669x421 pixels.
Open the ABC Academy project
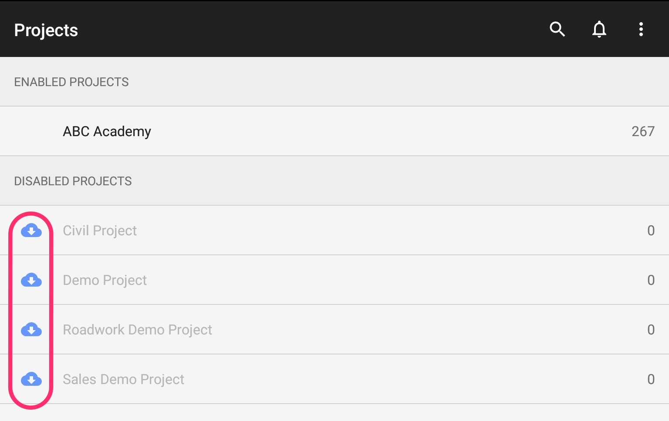pyautogui.click(x=334, y=131)
